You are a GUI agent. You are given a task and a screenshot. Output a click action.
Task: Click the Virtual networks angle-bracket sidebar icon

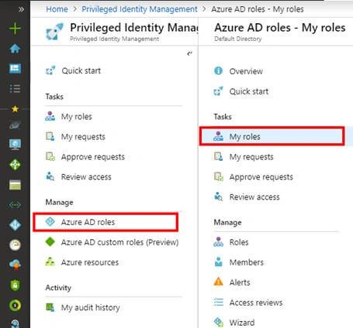pos(15,205)
